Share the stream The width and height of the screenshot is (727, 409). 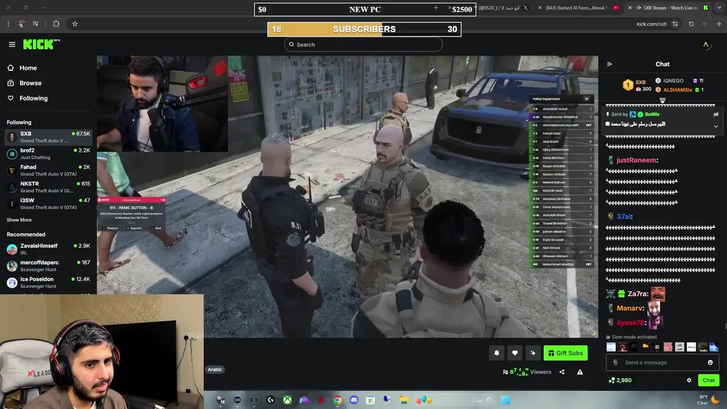point(562,372)
